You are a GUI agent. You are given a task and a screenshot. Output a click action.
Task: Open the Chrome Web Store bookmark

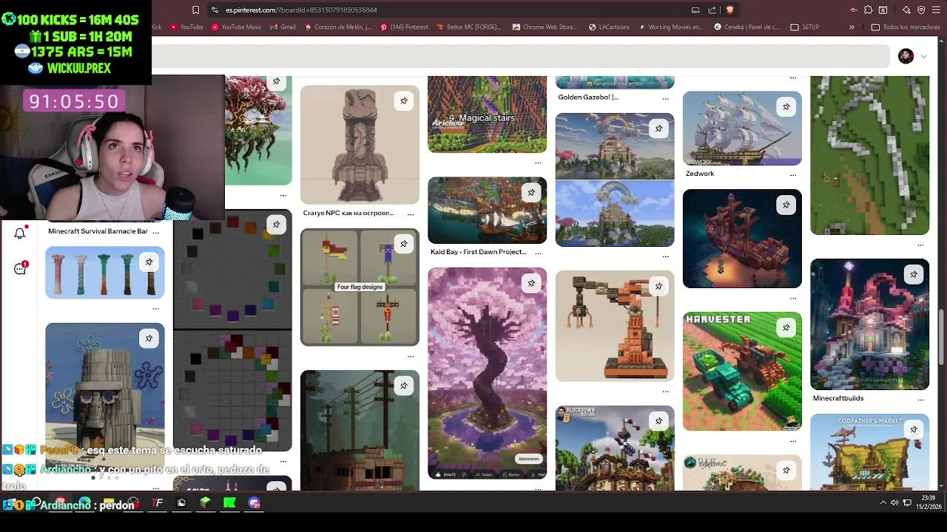click(545, 27)
